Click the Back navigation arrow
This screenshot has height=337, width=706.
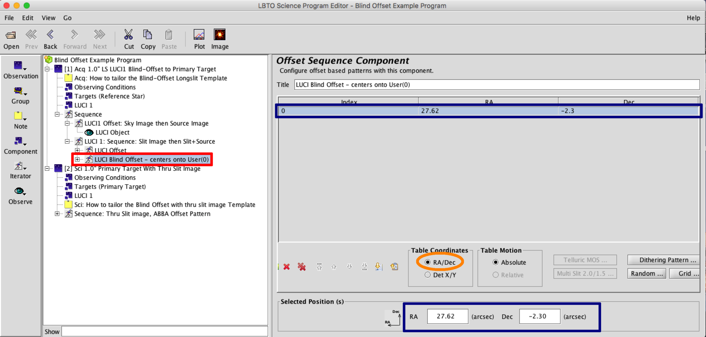pyautogui.click(x=50, y=35)
